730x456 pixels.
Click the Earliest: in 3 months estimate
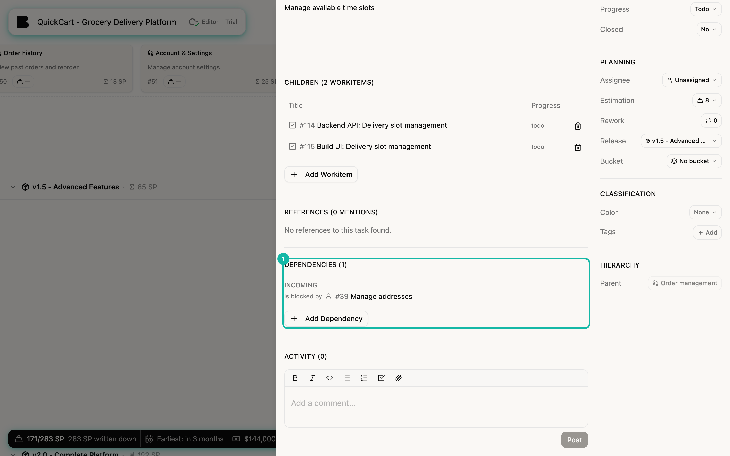190,439
